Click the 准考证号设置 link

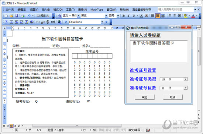tap(143, 70)
